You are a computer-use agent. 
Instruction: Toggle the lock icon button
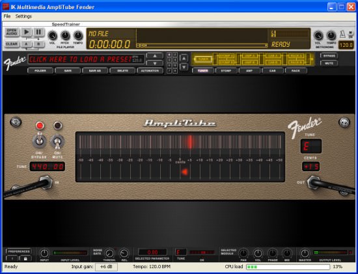[25, 258]
